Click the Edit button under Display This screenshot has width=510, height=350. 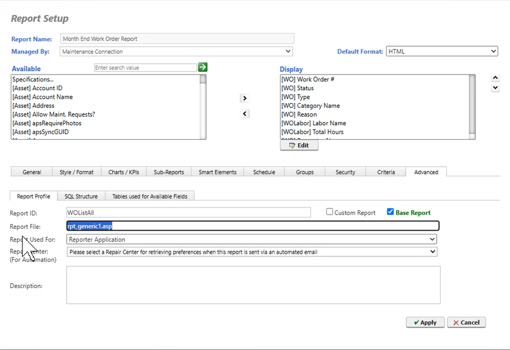[299, 145]
